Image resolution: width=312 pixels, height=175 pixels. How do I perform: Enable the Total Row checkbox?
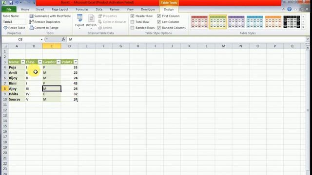[132, 22]
